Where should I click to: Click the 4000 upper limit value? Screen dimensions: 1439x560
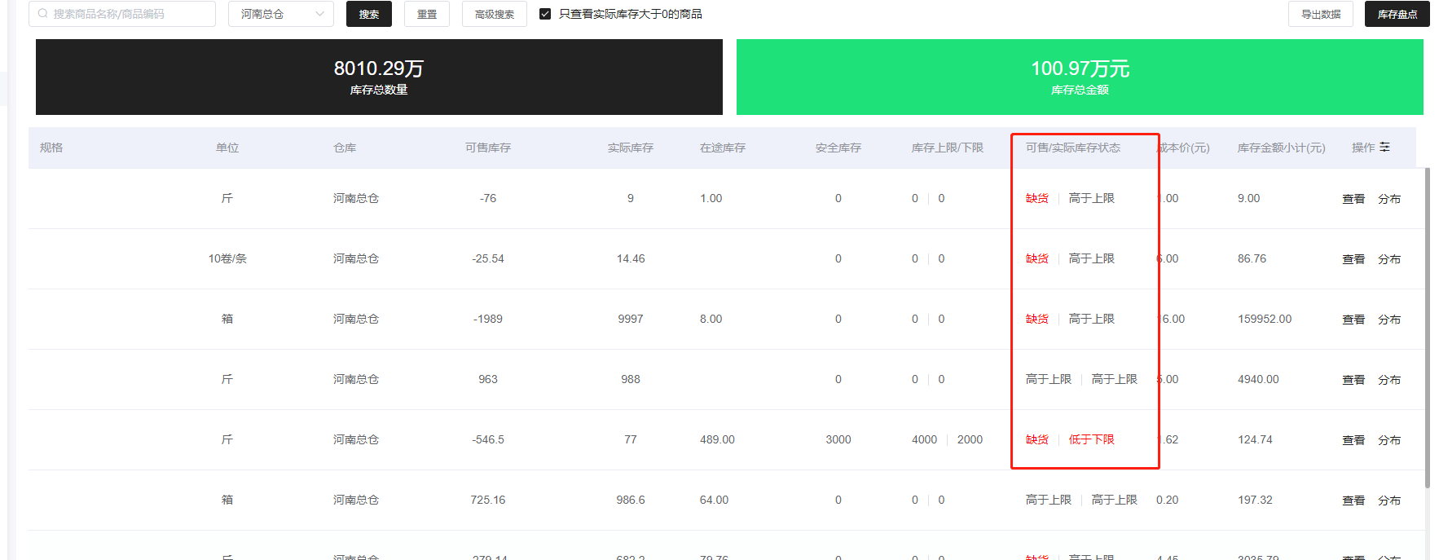click(924, 439)
